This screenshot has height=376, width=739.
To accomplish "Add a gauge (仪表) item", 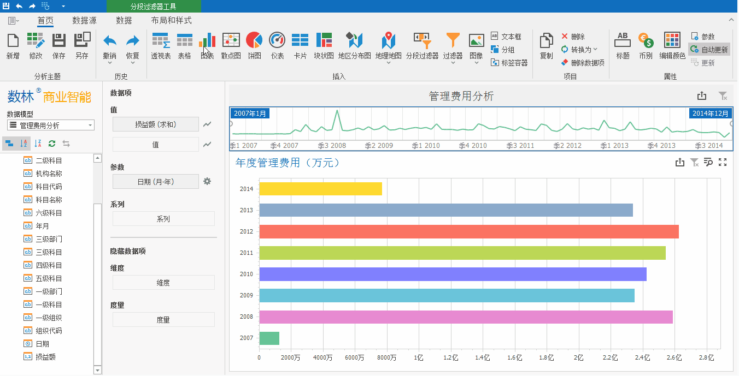I will [x=277, y=46].
